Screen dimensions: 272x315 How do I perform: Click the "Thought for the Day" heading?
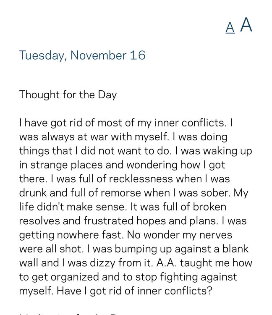68,94
